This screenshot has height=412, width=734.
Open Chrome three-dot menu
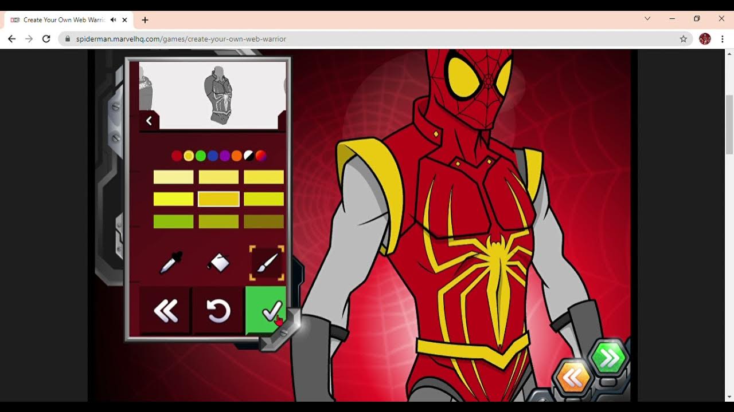[x=723, y=39]
